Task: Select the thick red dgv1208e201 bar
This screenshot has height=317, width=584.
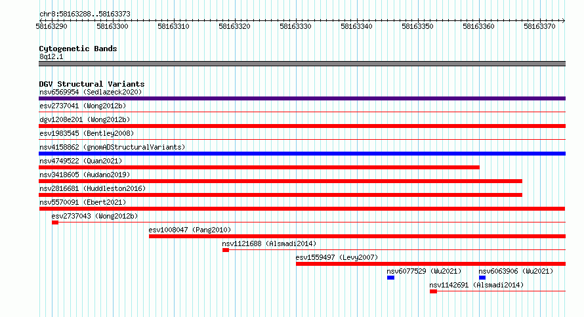Action: 302,126
